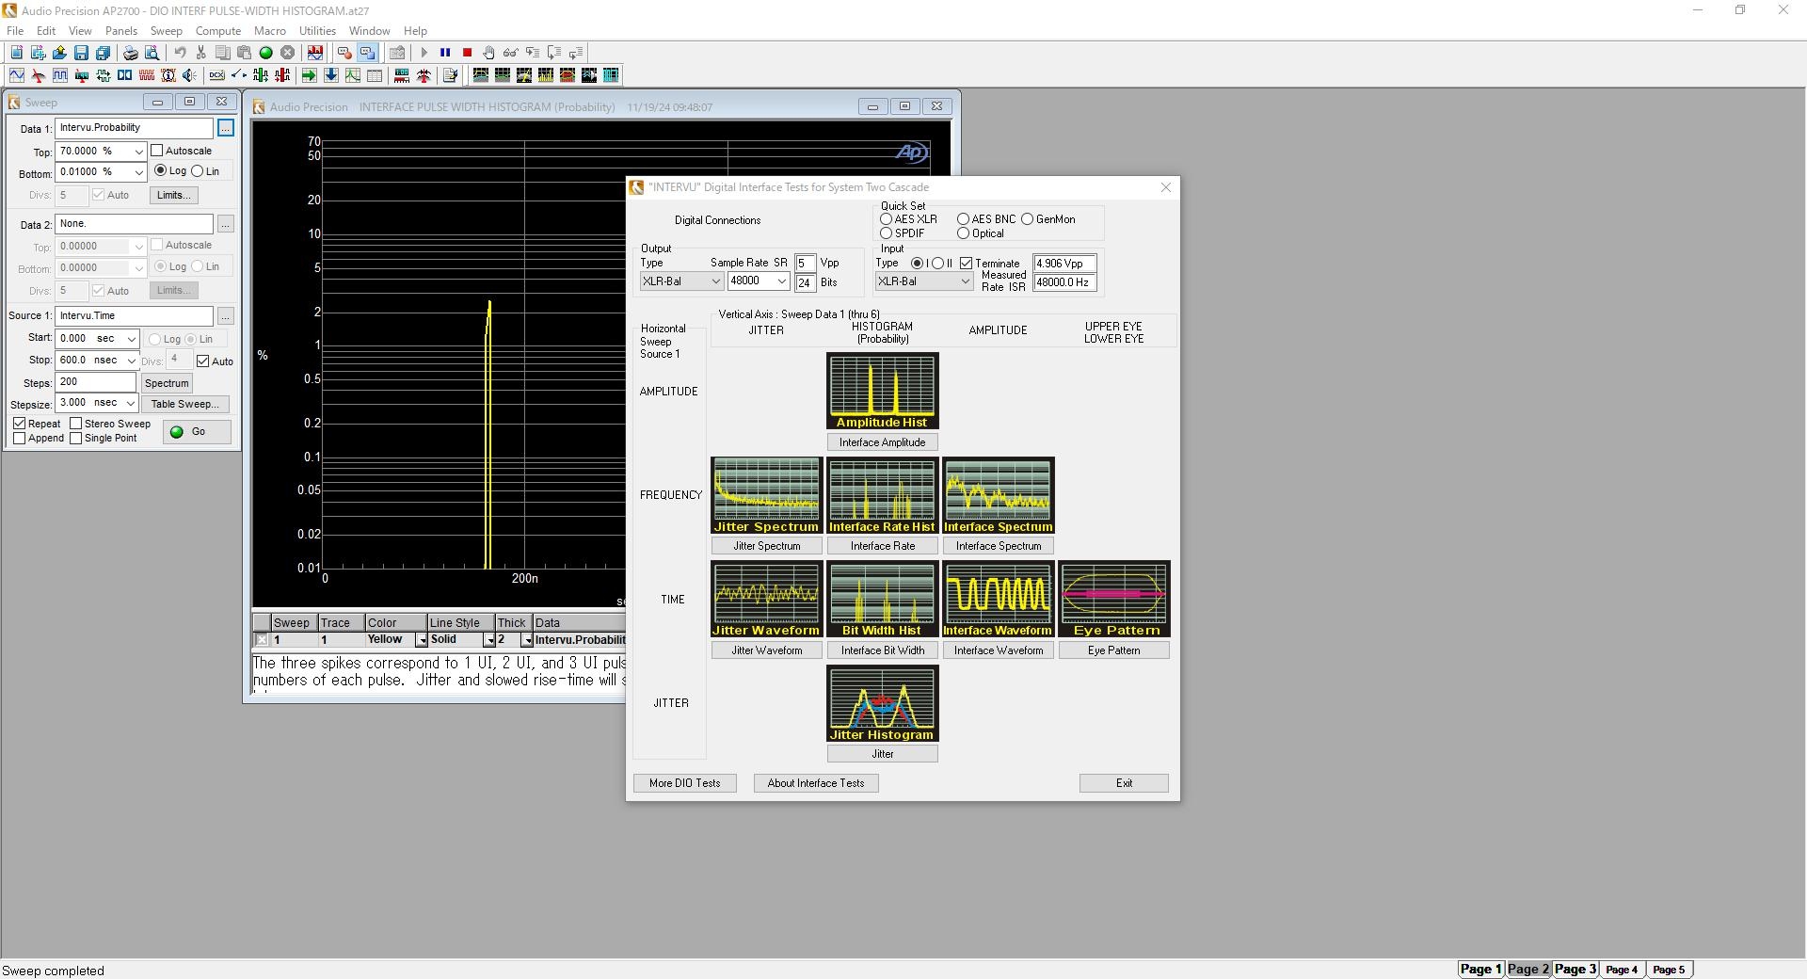Click the green Sweep Start icon in toolbar
The width and height of the screenshot is (1807, 979).
pyautogui.click(x=265, y=53)
